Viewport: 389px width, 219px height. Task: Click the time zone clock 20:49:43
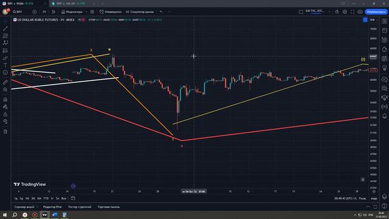(345, 198)
